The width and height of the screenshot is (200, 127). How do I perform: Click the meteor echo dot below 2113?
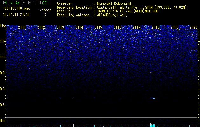(60, 98)
